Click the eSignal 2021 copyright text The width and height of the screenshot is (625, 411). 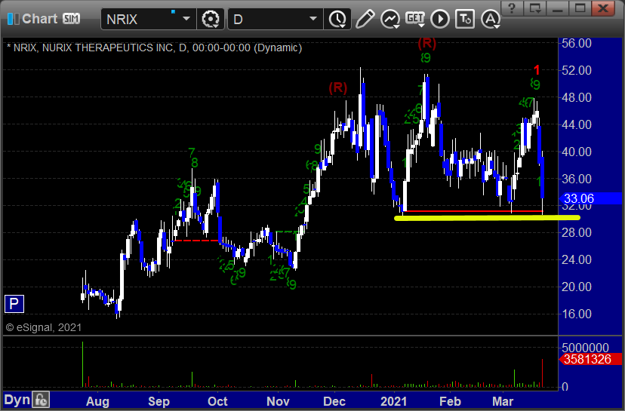tap(44, 327)
